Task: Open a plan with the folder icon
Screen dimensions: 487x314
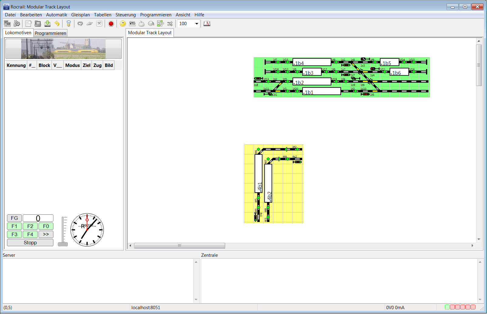Action: pos(38,24)
